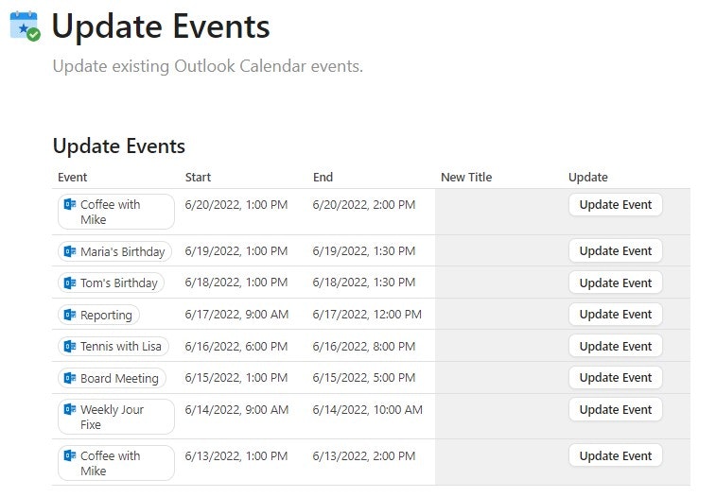Screen dimensions: 716x497
Task: Click the Update Events calendar page icon
Action: point(25,26)
